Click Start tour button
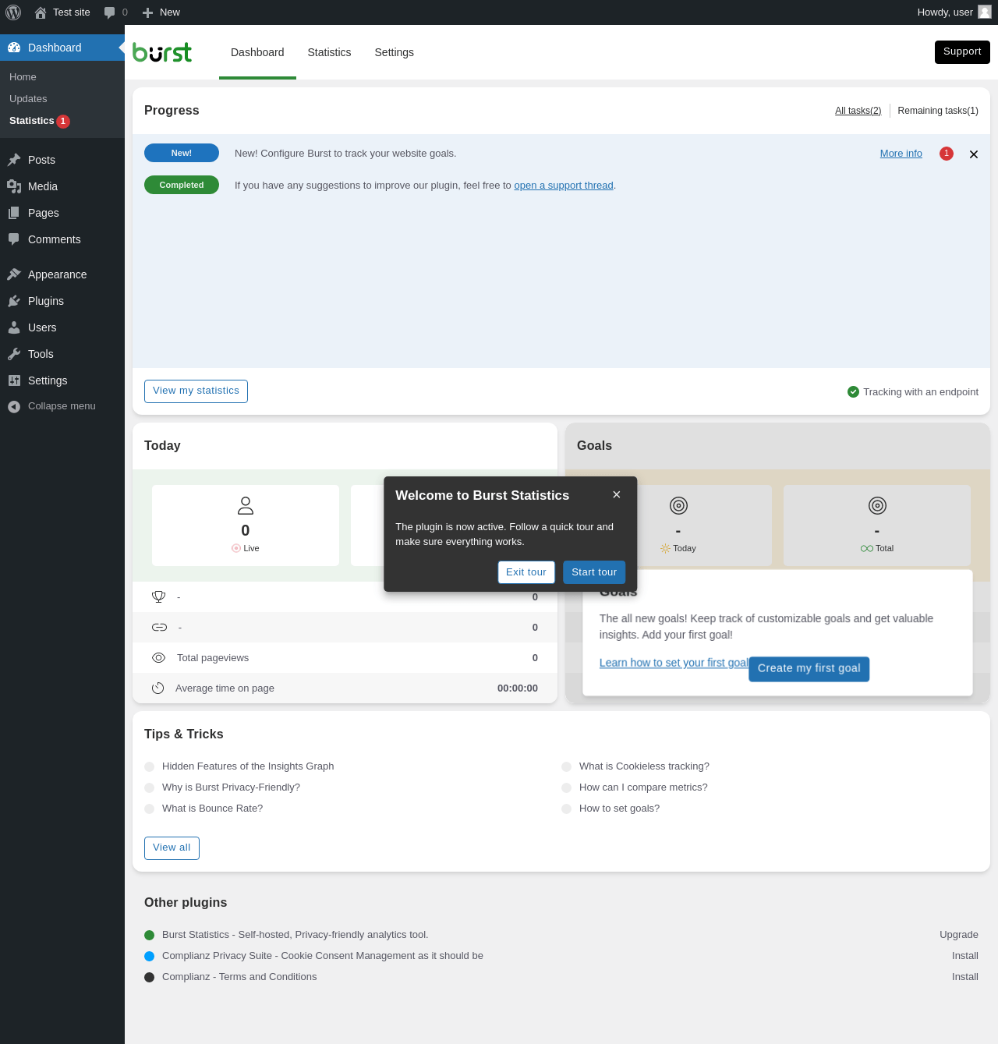Viewport: 998px width, 1044px height. click(594, 572)
